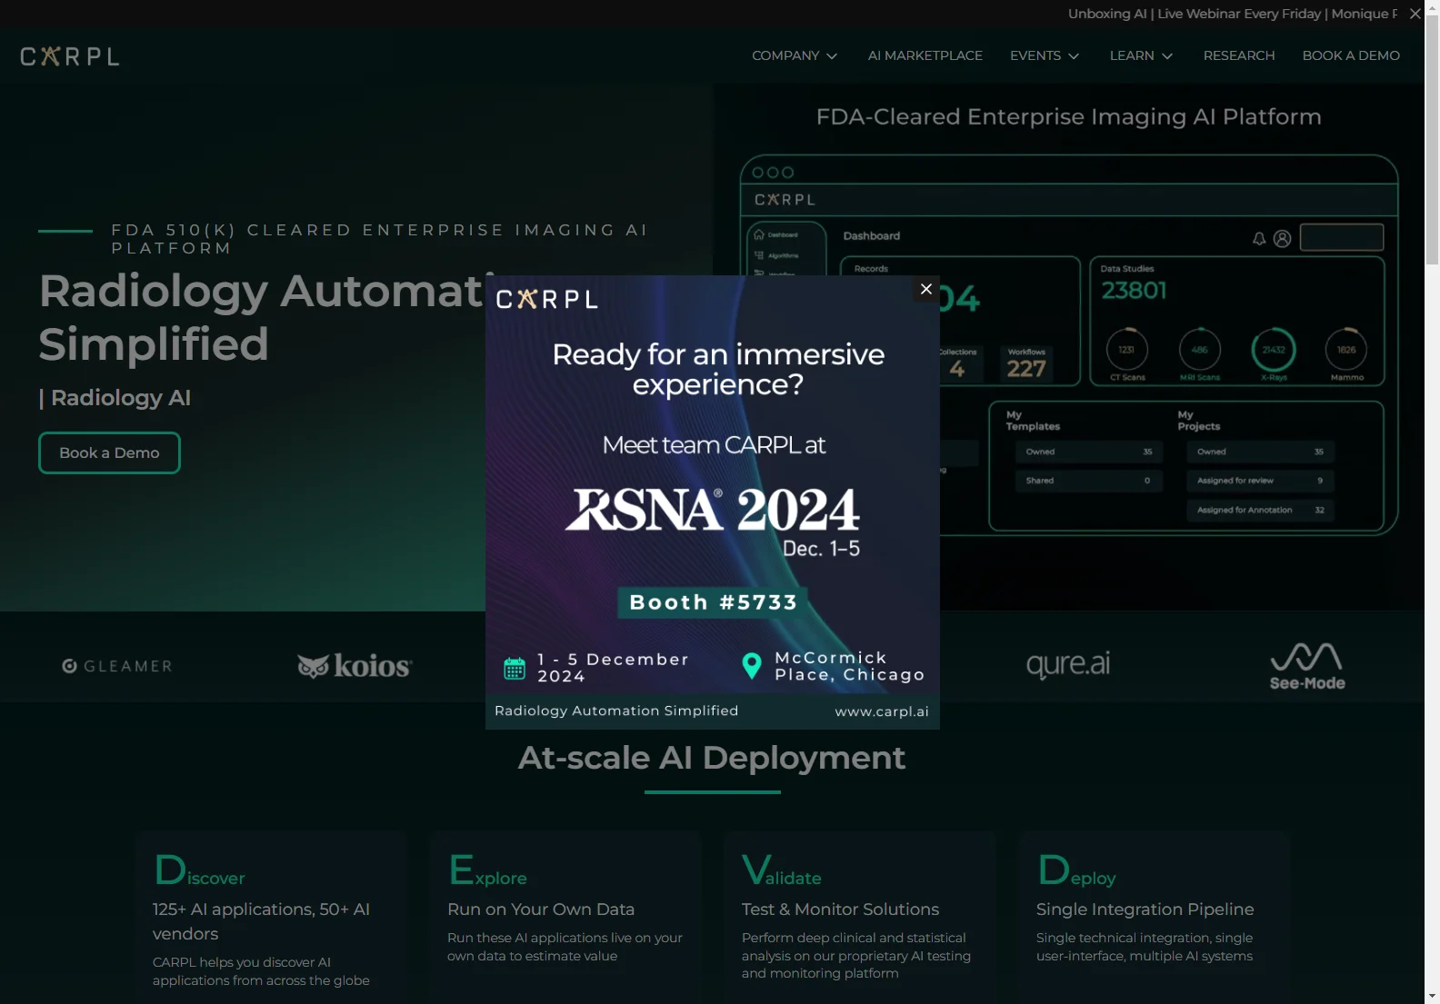Close the RSNA 2024 popup
Viewport: 1440px width, 1004px height.
pos(925,289)
